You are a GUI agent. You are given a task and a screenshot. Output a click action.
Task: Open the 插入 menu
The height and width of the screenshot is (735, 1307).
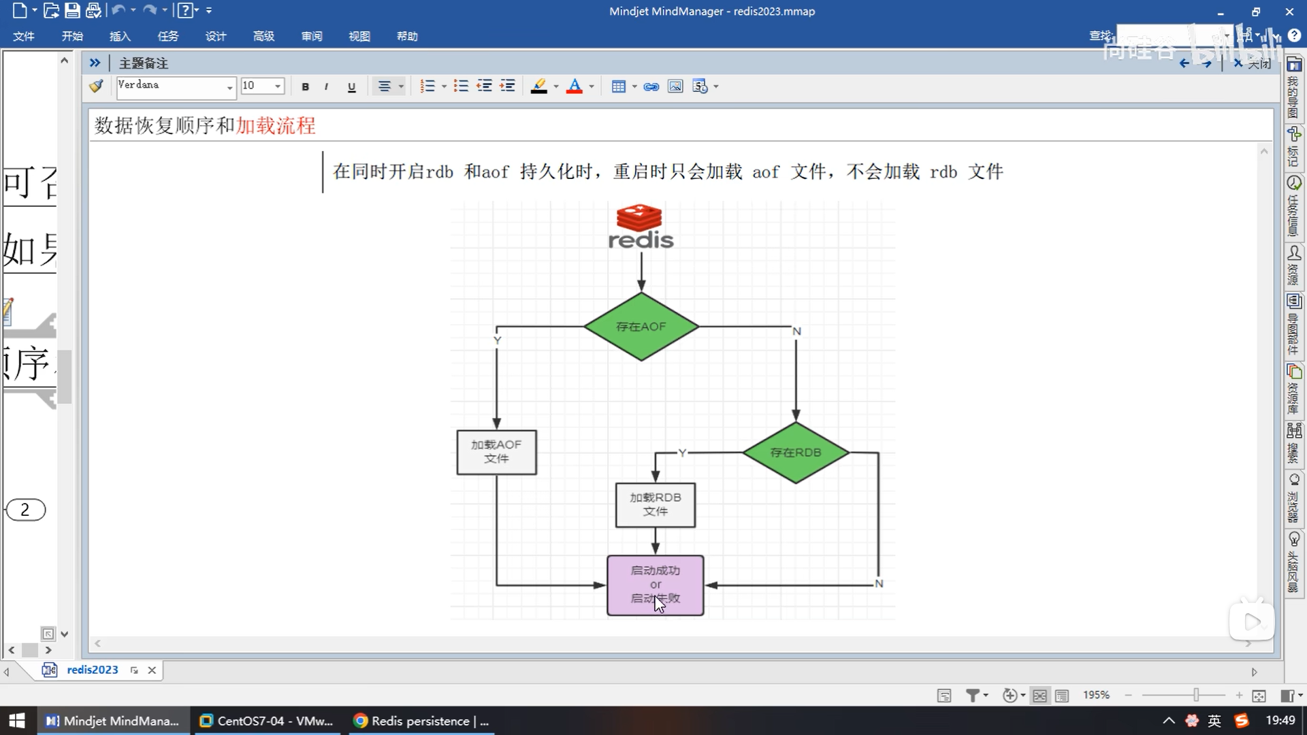[120, 36]
